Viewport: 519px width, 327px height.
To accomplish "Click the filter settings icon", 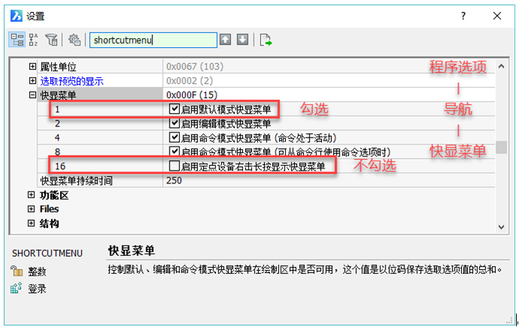I will pos(52,40).
